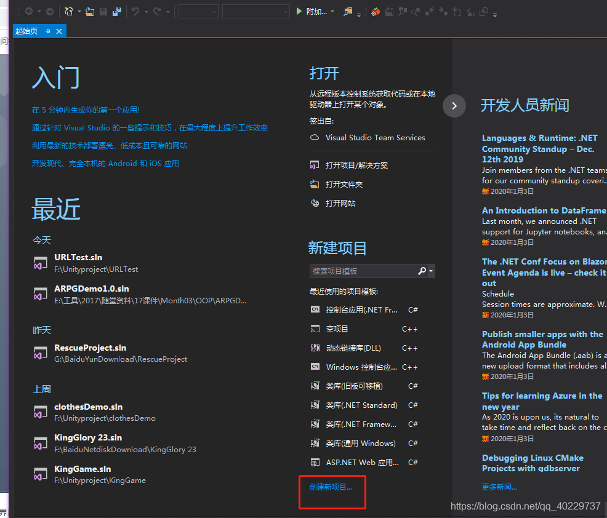Open the New Project dropdown arrow

(x=79, y=12)
